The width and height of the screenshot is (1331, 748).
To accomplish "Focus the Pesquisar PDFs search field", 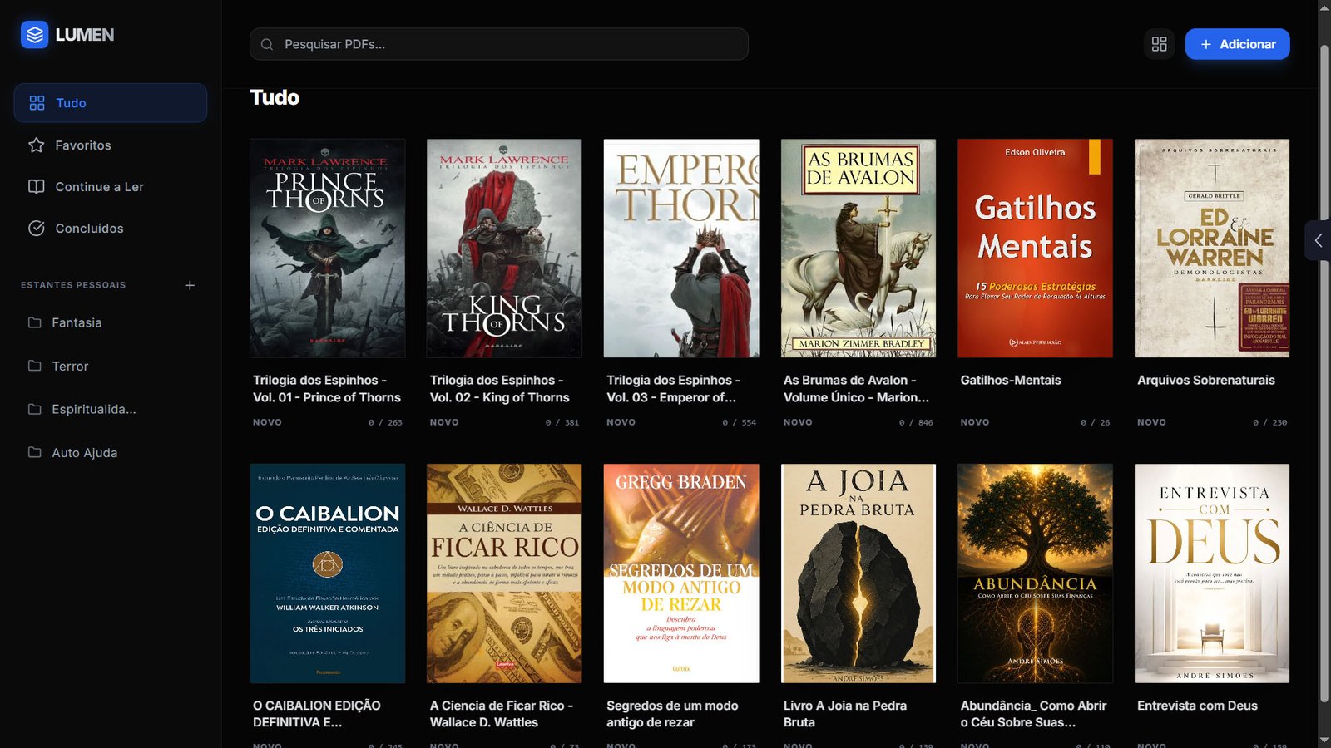I will (499, 44).
